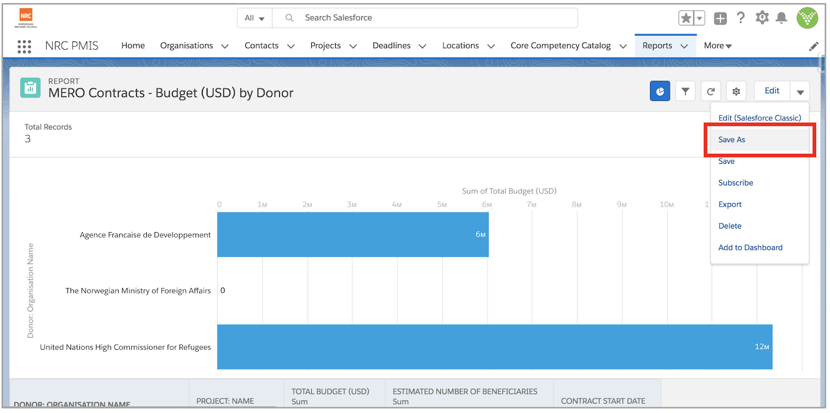Image resolution: width=830 pixels, height=413 pixels.
Task: Expand the Contacts tab chevron
Action: click(x=290, y=46)
